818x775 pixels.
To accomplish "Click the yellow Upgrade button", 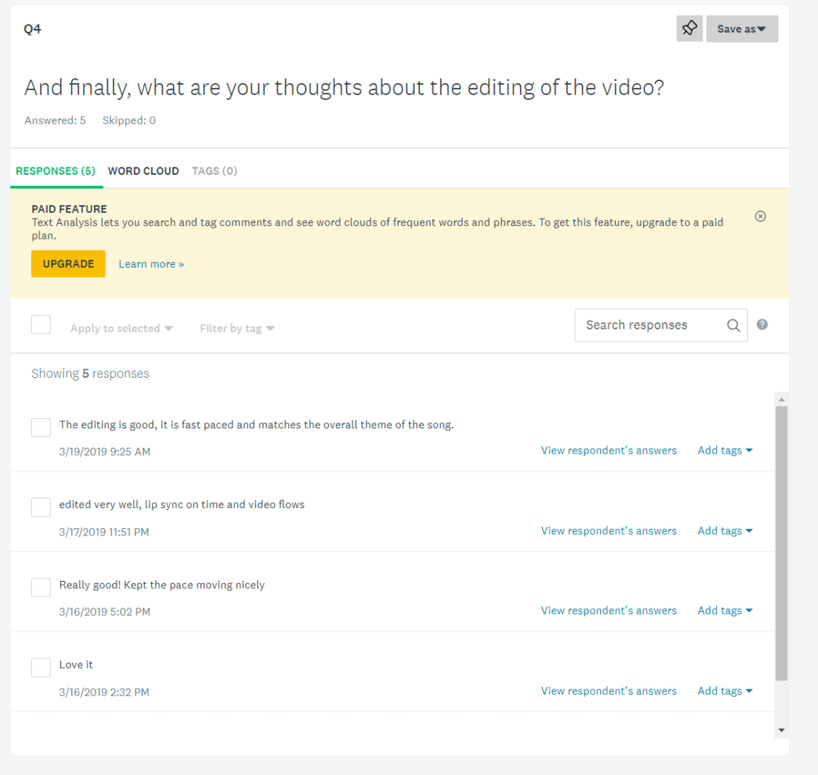I will 68,264.
